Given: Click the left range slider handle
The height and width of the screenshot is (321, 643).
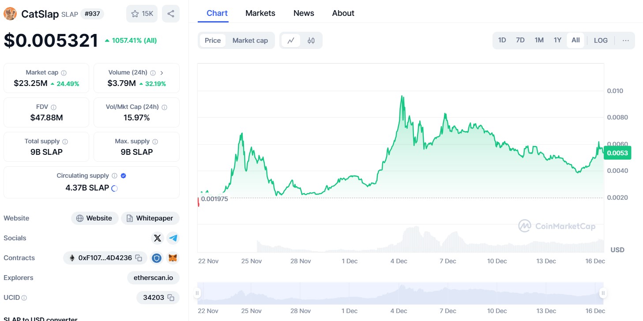Looking at the screenshot, I should 197,293.
